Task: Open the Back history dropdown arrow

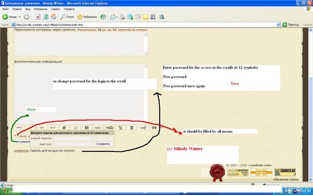Action: point(20,17)
